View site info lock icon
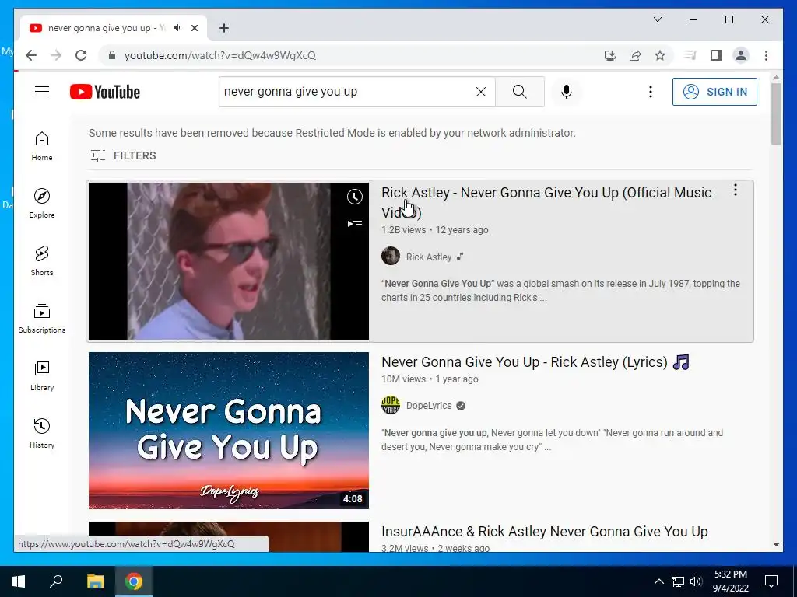 (x=112, y=55)
